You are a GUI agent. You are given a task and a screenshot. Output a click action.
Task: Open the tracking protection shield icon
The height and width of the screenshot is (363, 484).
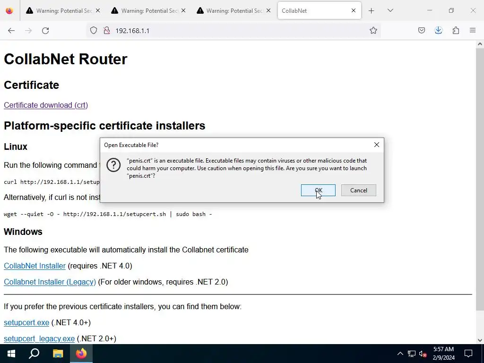[x=94, y=30]
